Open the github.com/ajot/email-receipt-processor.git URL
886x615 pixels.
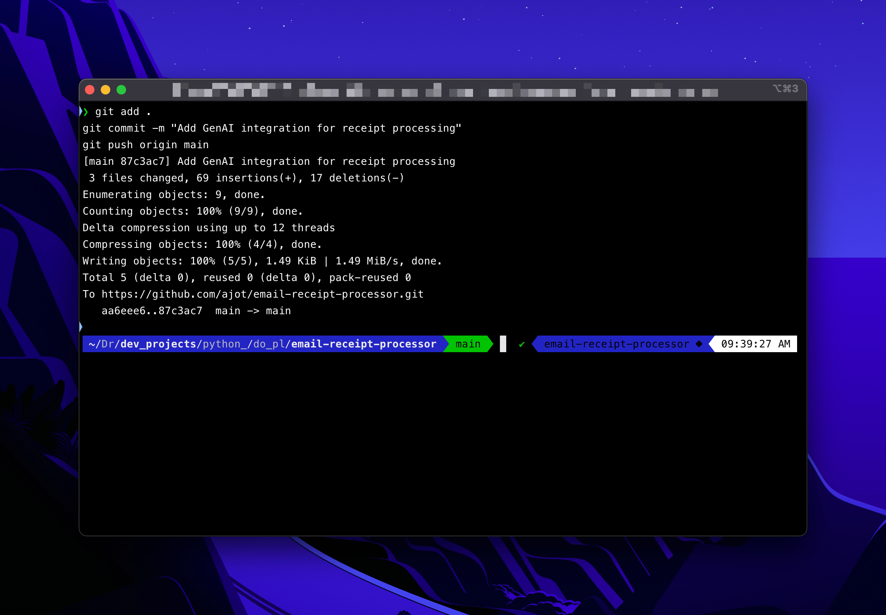click(262, 294)
